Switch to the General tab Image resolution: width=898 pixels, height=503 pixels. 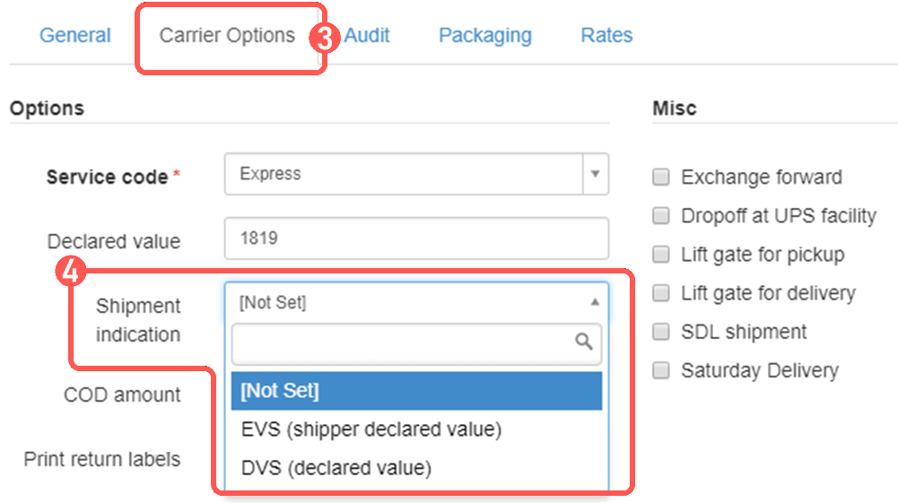point(75,35)
